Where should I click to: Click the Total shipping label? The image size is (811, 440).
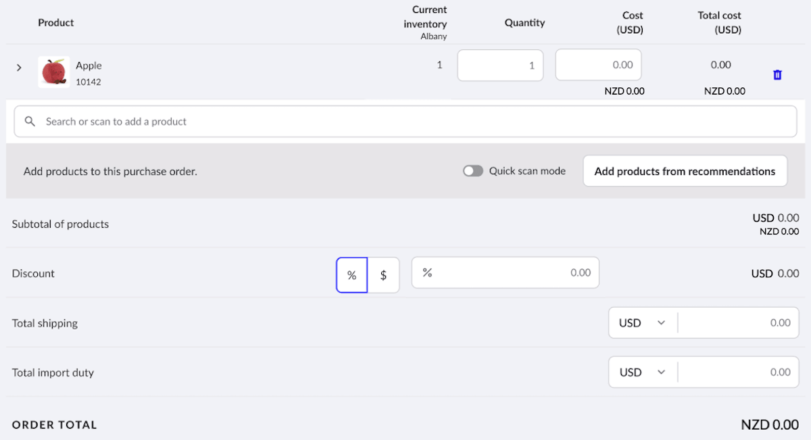coord(45,323)
